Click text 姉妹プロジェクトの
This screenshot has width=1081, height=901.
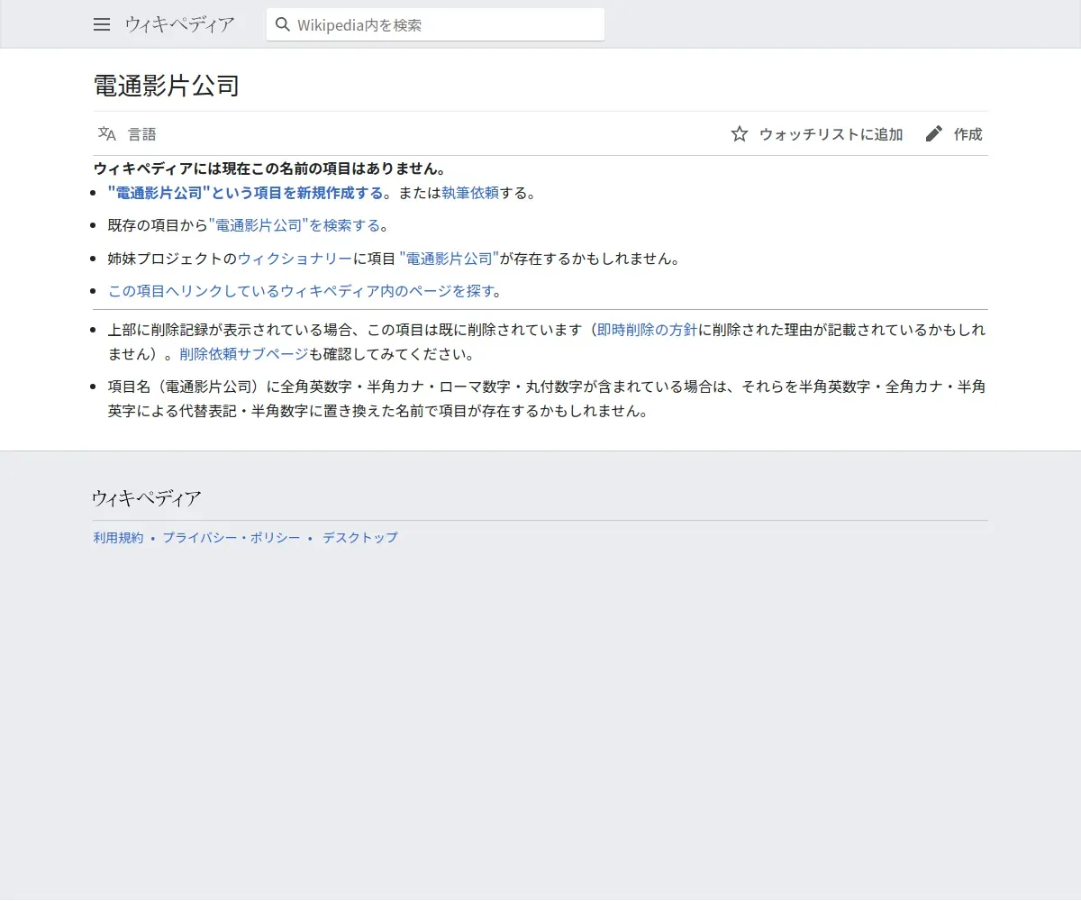172,259
